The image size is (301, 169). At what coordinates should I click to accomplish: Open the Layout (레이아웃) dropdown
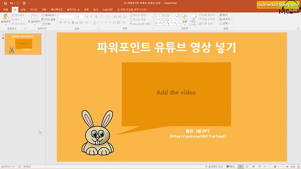point(49,15)
